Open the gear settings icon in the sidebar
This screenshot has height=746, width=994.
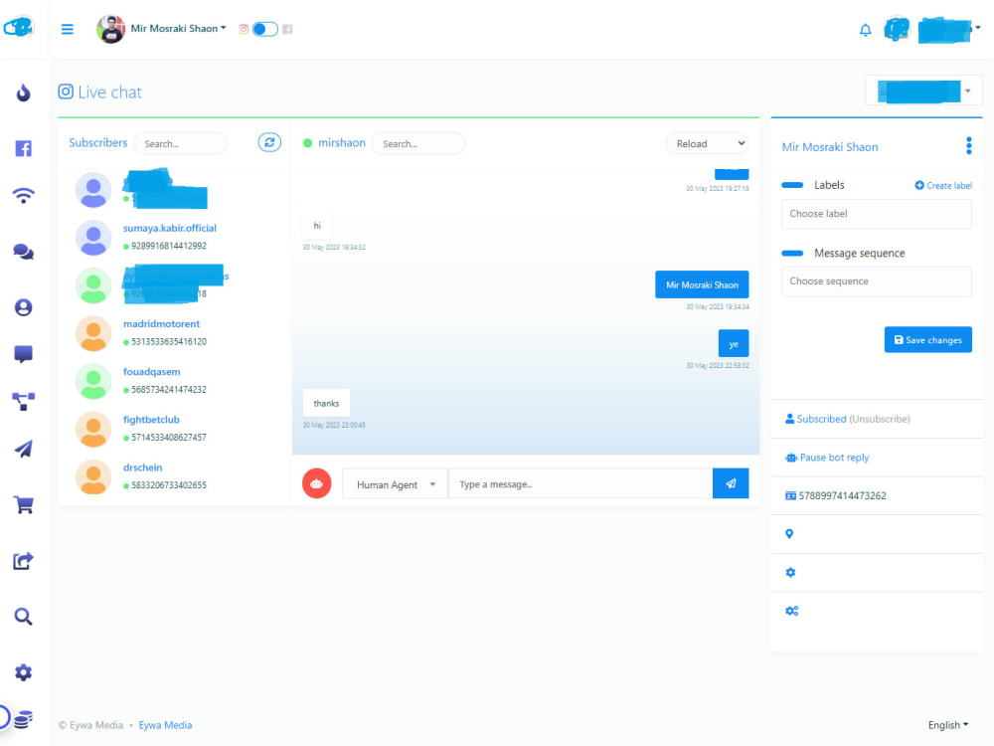click(x=24, y=672)
